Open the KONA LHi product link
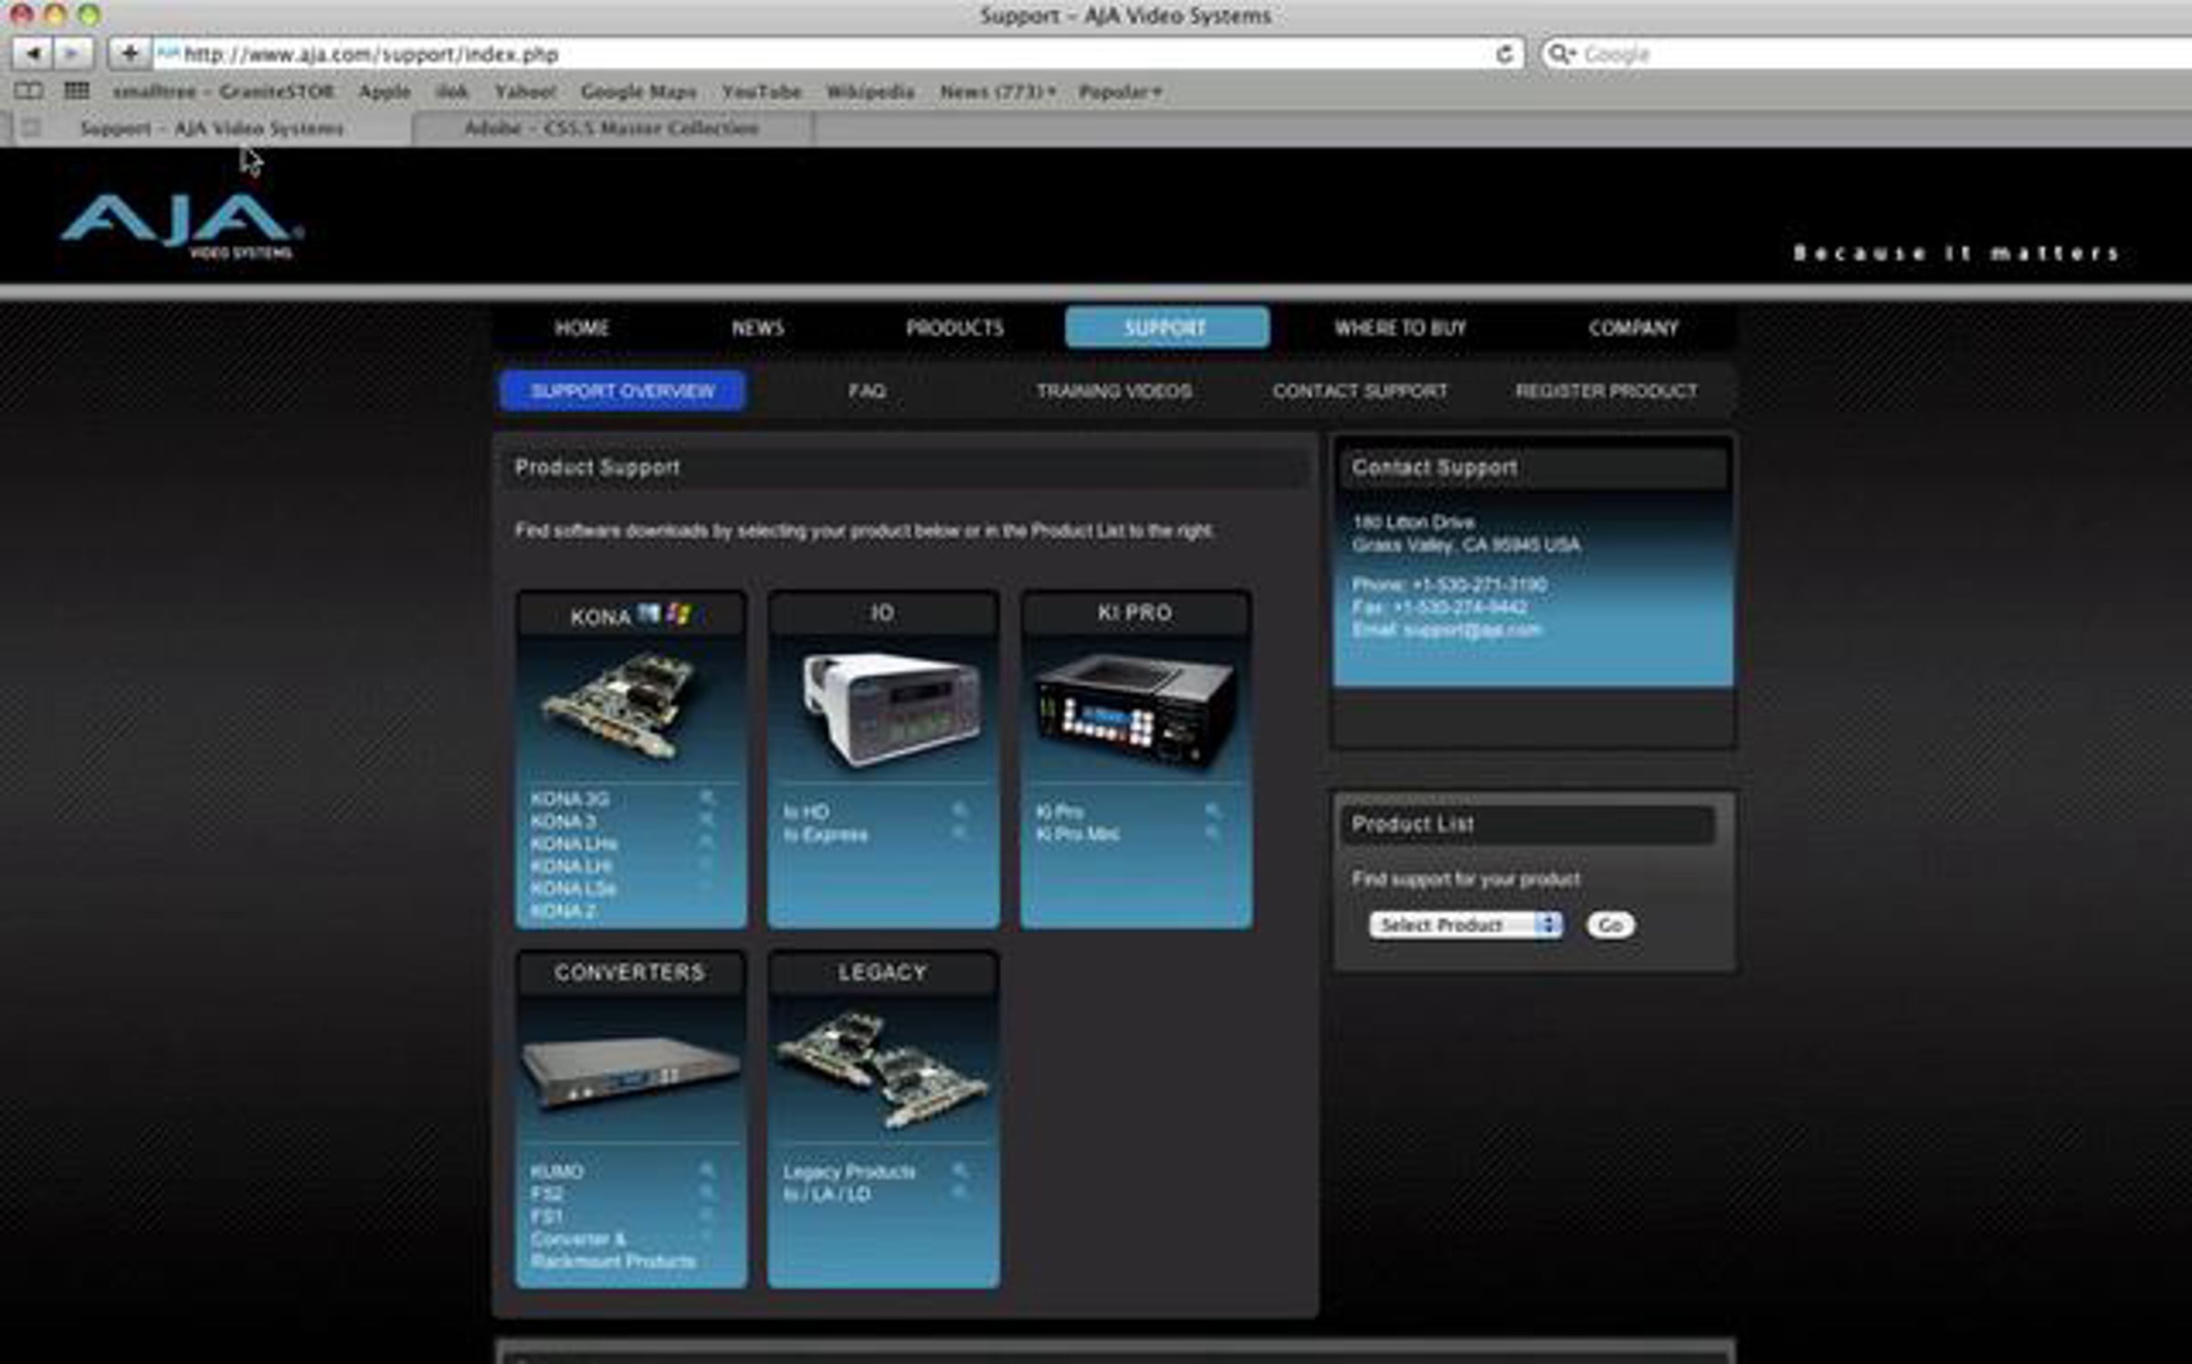This screenshot has height=1364, width=2192. click(571, 865)
